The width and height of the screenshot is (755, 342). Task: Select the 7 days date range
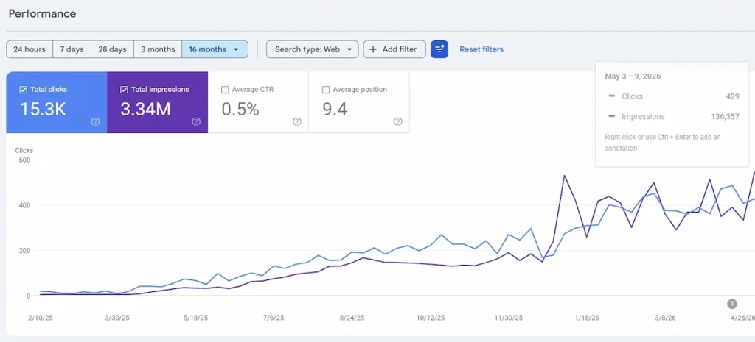coord(72,49)
